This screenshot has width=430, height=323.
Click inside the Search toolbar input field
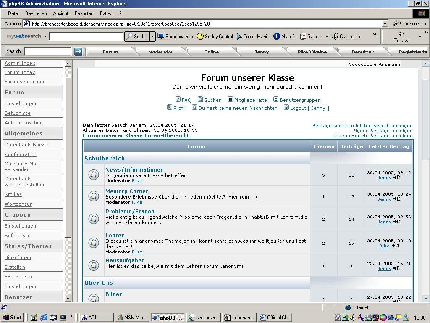[48, 51]
